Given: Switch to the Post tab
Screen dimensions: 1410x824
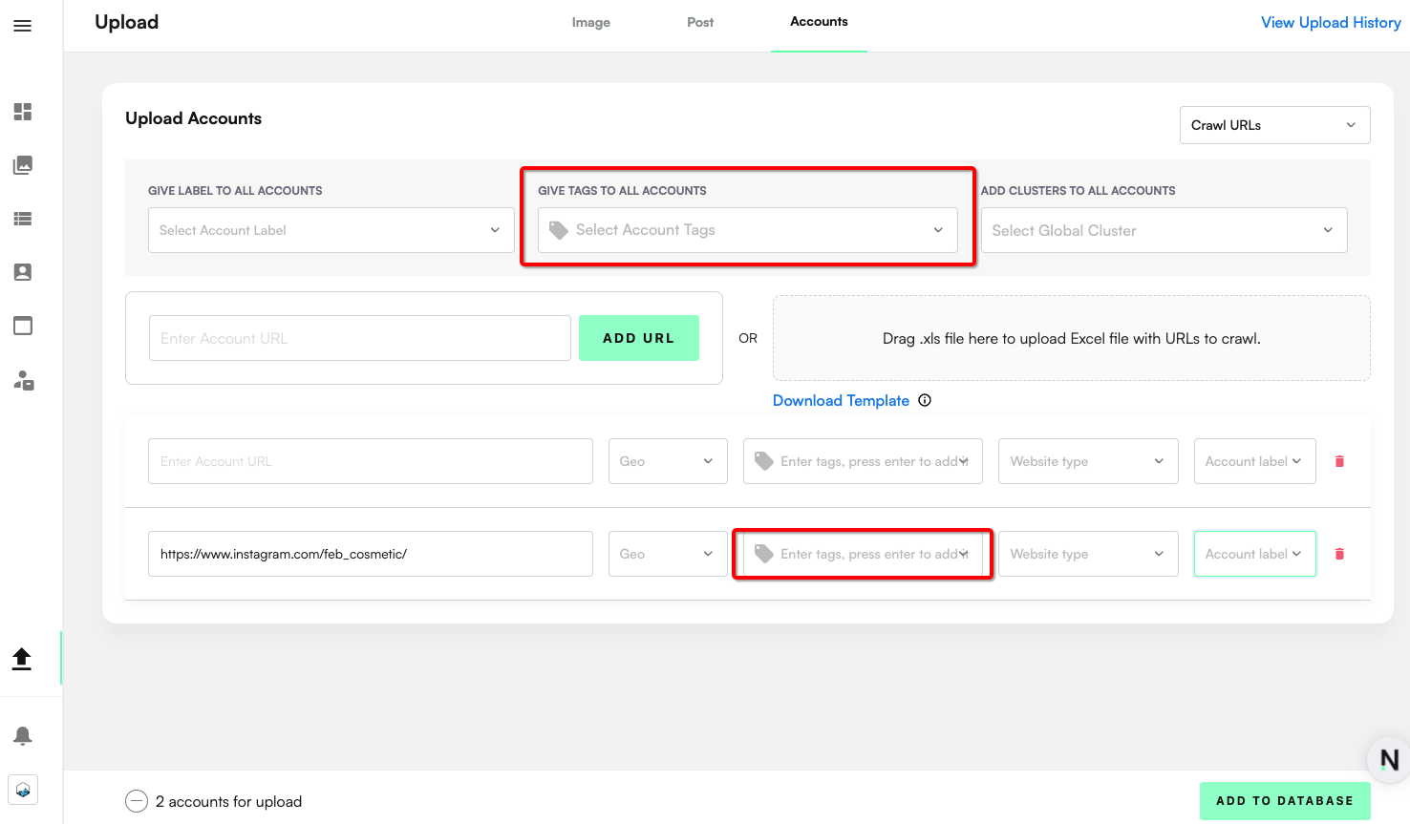Looking at the screenshot, I should pos(700,22).
